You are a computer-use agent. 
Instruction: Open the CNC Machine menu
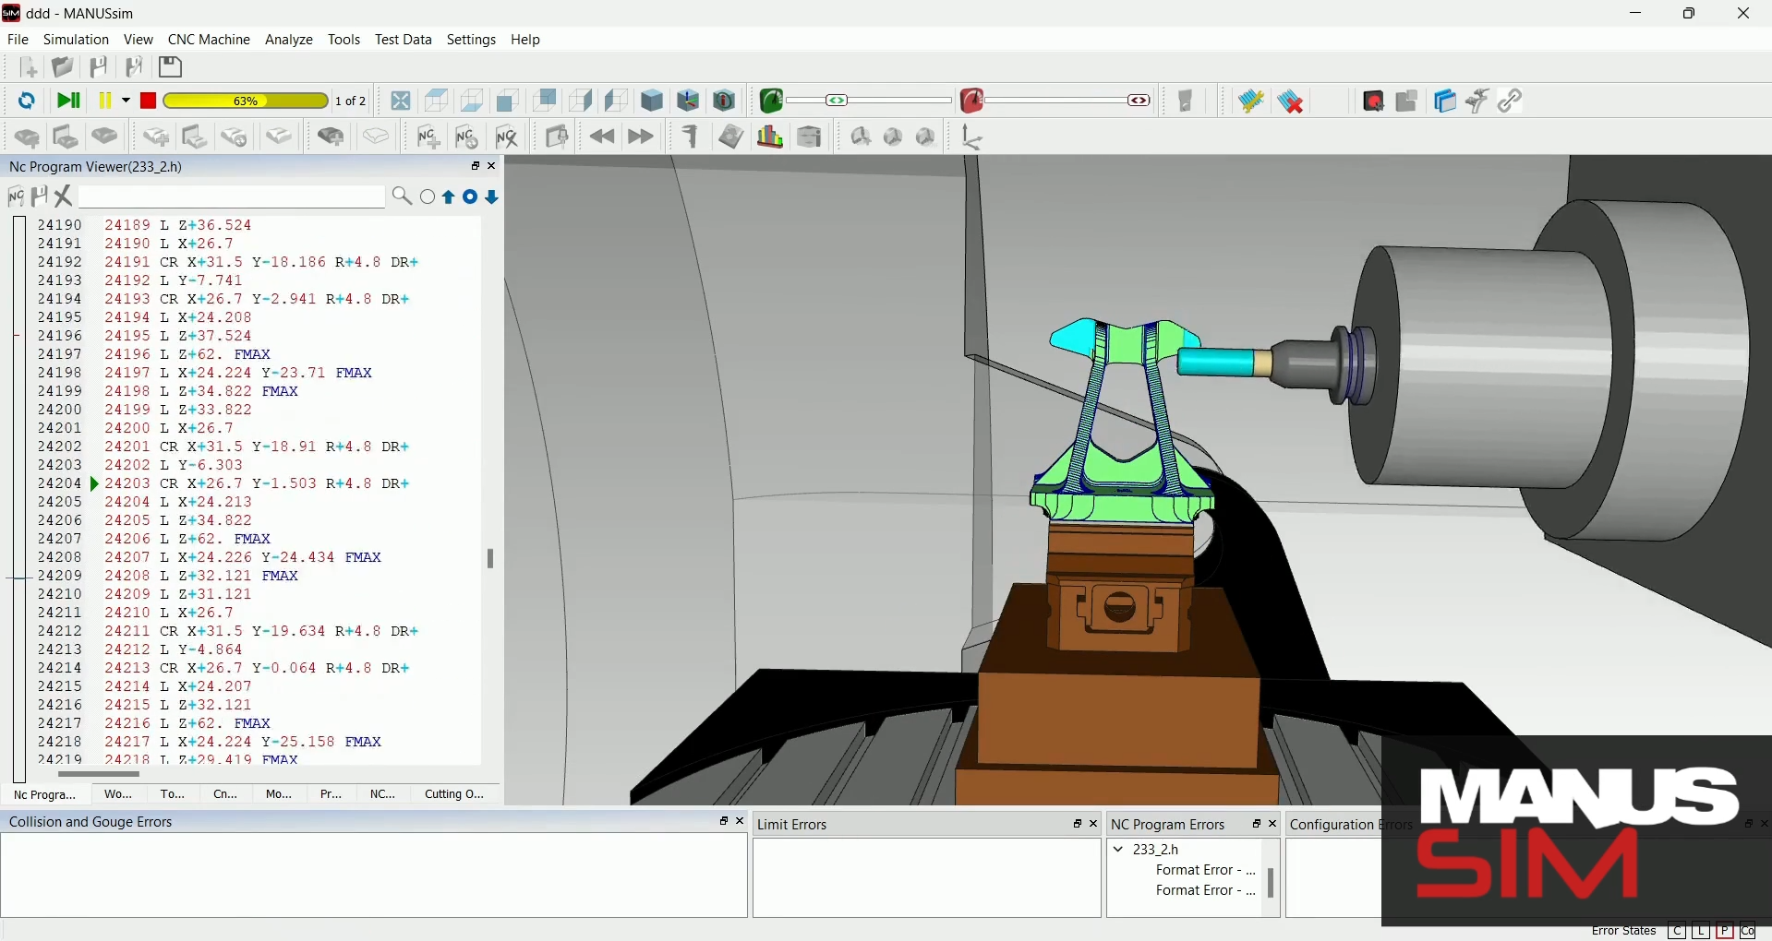point(209,40)
